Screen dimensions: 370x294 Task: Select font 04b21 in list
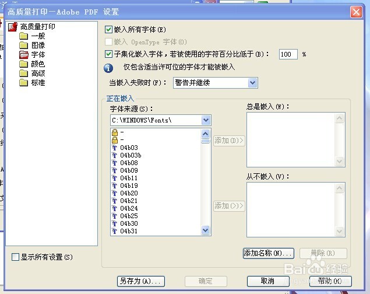click(129, 201)
